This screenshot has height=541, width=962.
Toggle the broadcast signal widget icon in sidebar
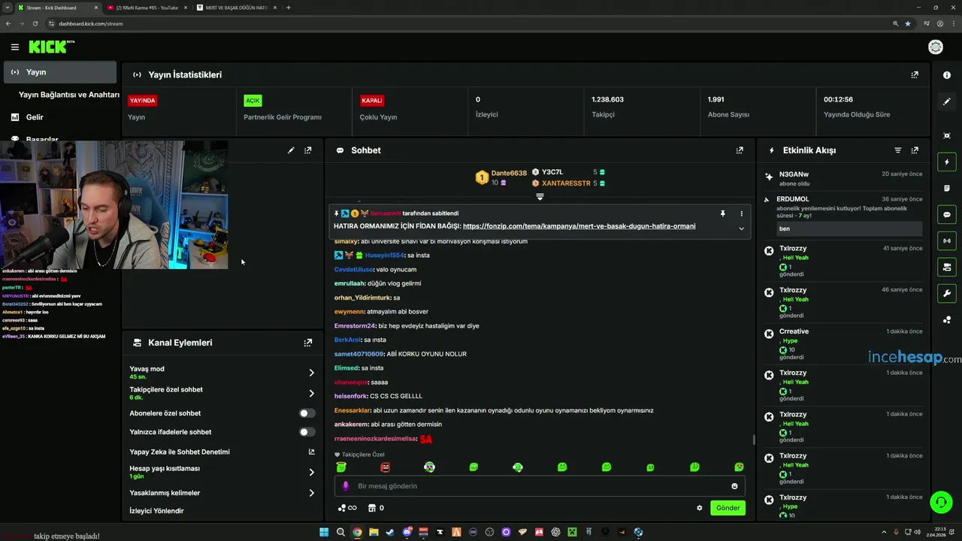[x=947, y=240]
